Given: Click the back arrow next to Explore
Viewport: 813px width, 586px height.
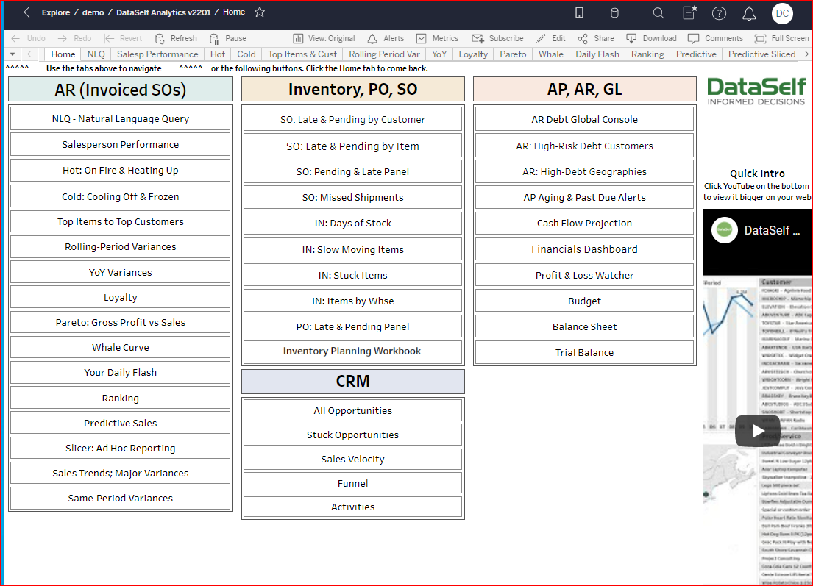Looking at the screenshot, I should [29, 12].
